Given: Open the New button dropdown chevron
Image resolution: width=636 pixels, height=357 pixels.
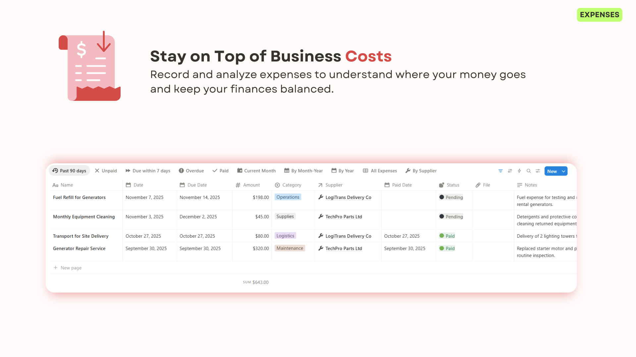Looking at the screenshot, I should click(563, 171).
